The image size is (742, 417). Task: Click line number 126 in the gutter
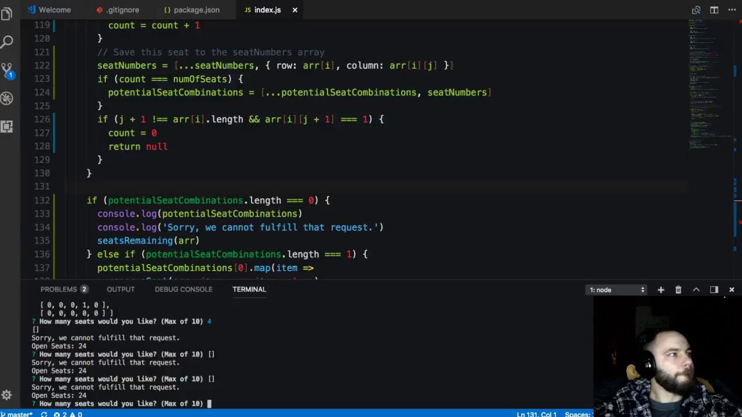point(41,119)
